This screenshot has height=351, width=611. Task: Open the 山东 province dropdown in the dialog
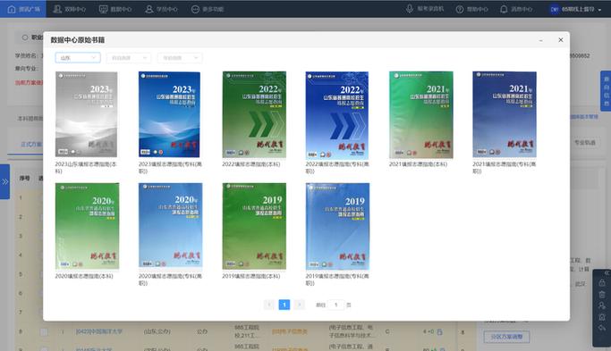78,57
